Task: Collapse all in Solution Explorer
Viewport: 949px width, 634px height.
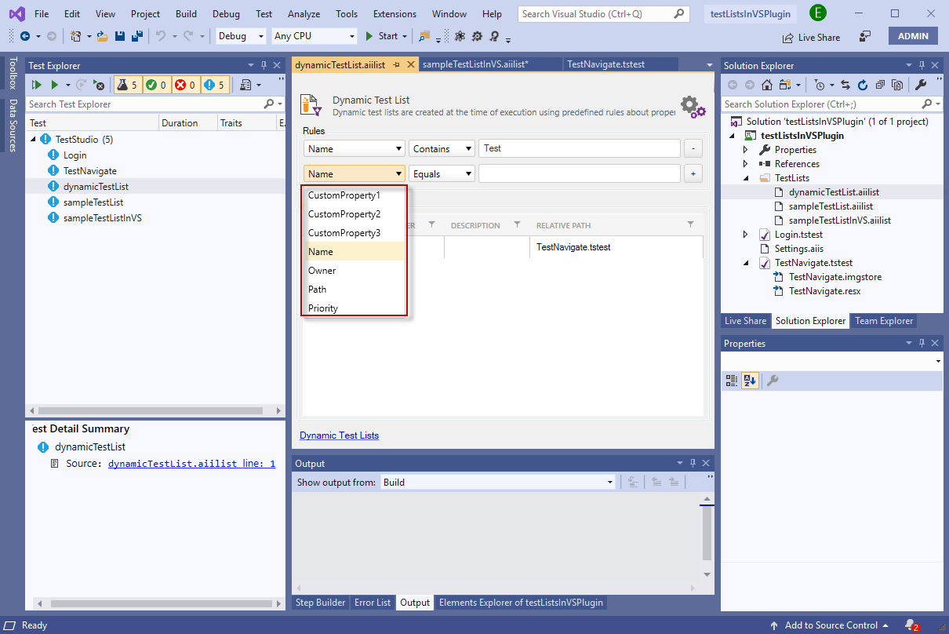Action: click(x=880, y=85)
